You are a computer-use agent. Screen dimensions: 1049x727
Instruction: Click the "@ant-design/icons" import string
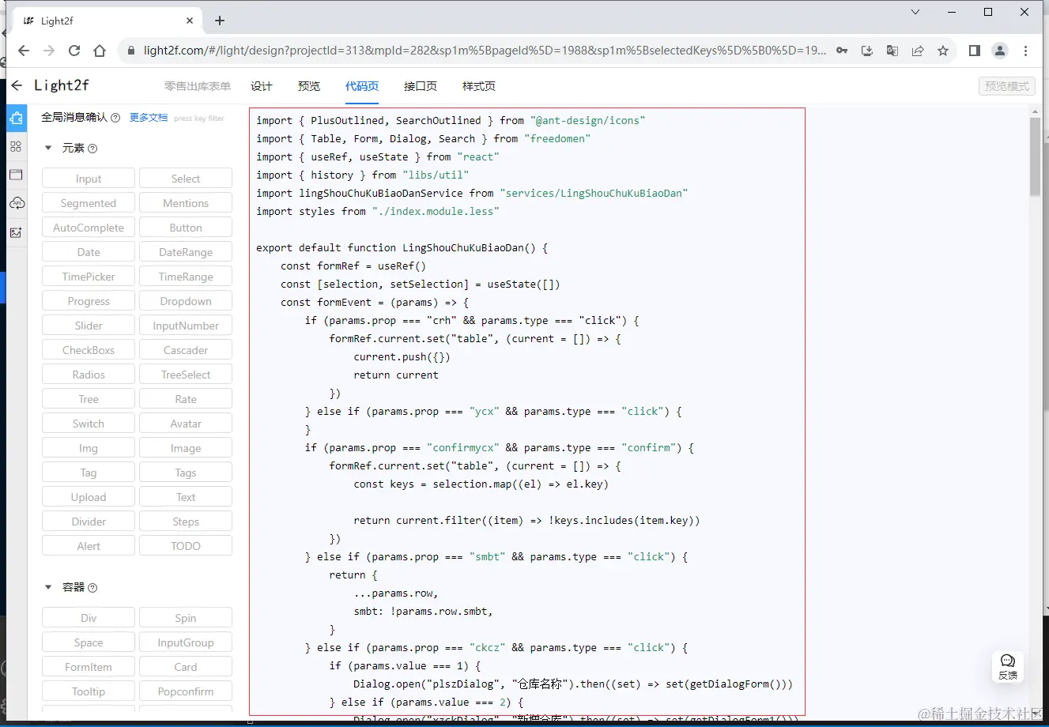[588, 120]
